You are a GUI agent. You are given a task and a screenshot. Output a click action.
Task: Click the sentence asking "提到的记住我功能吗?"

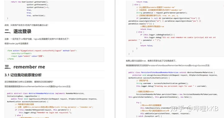pyautogui.click(x=29, y=82)
